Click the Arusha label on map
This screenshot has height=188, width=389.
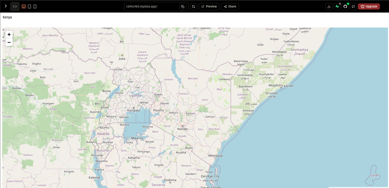[181, 152]
